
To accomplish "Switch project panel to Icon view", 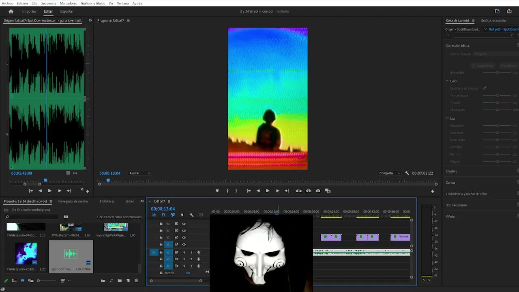I will point(22,281).
